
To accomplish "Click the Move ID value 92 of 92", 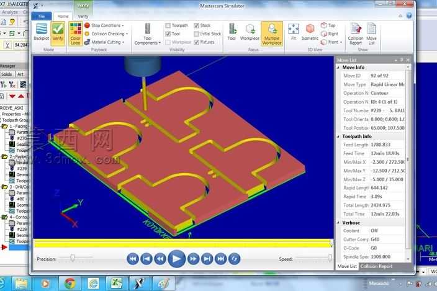I will coord(379,76).
